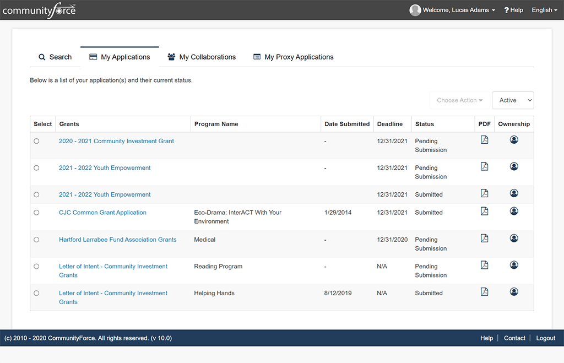Switch to the Search tab
This screenshot has height=363, width=564.
(x=55, y=57)
